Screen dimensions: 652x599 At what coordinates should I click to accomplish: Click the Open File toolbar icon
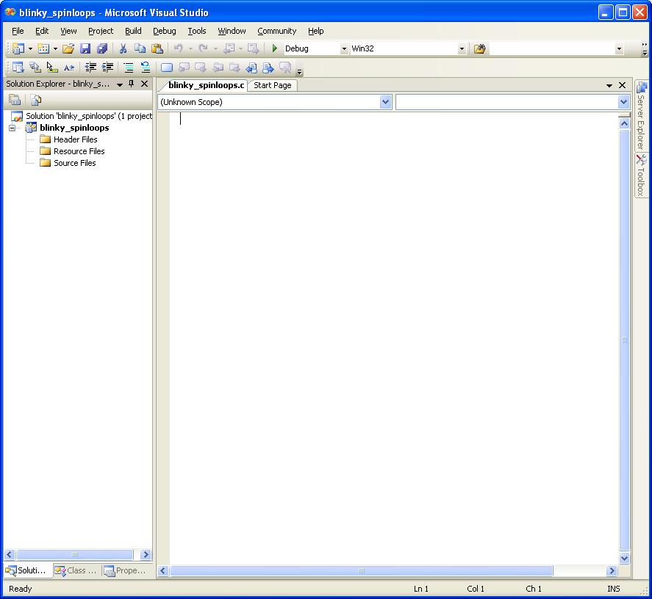click(68, 48)
